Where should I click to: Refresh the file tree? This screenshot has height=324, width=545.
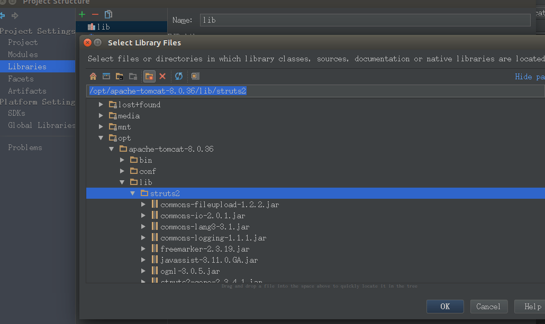(x=179, y=76)
